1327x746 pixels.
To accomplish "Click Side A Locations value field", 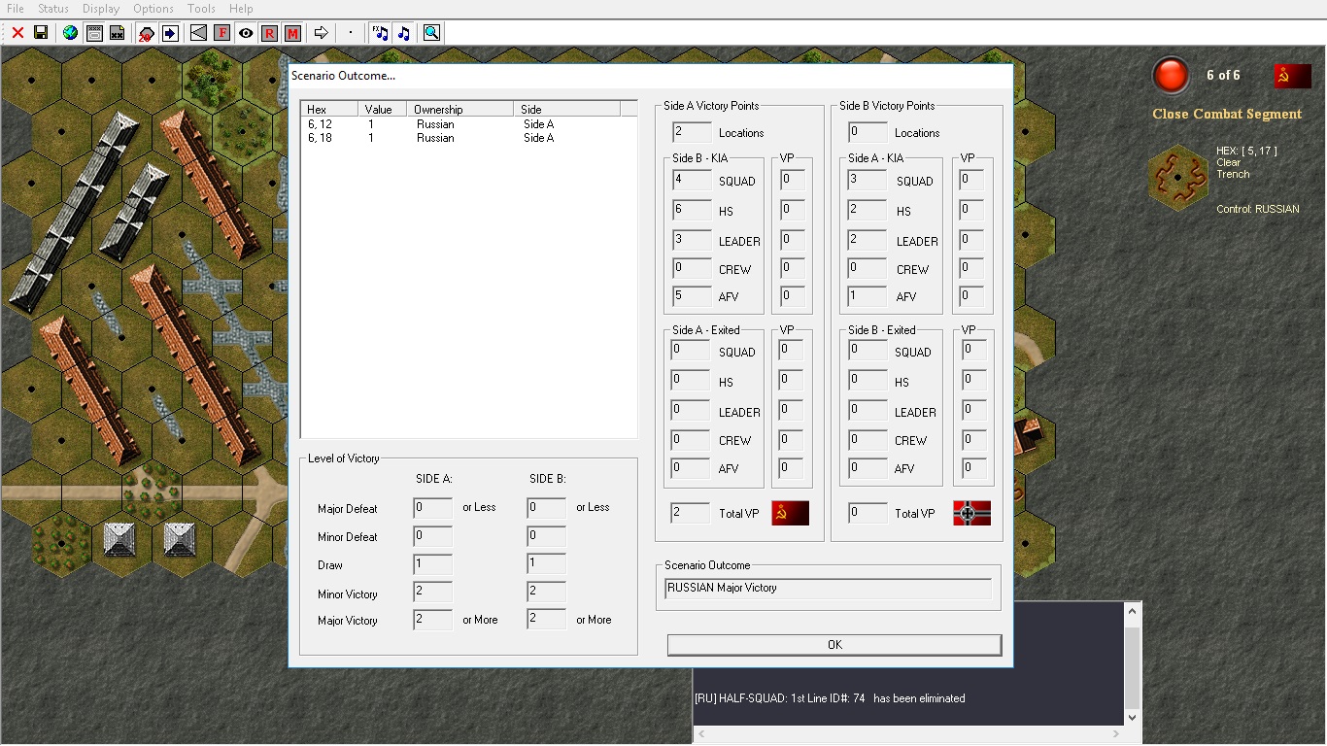I will (x=691, y=132).
